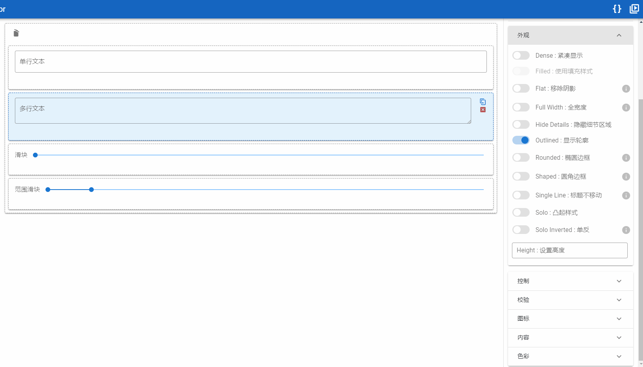The height and width of the screenshot is (367, 643).
Task: Focus the 单行文本 text field
Action: [x=251, y=62]
